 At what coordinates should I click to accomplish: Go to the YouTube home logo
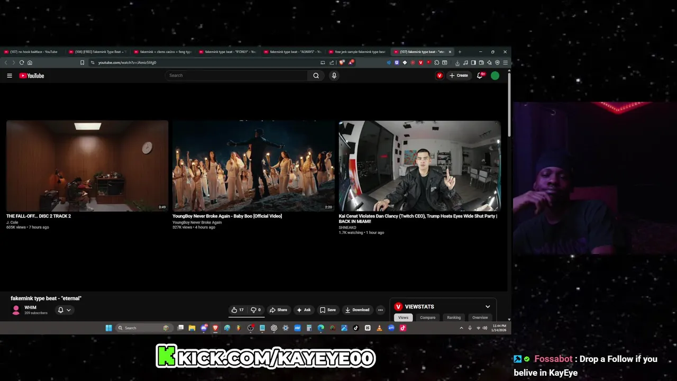click(x=32, y=76)
